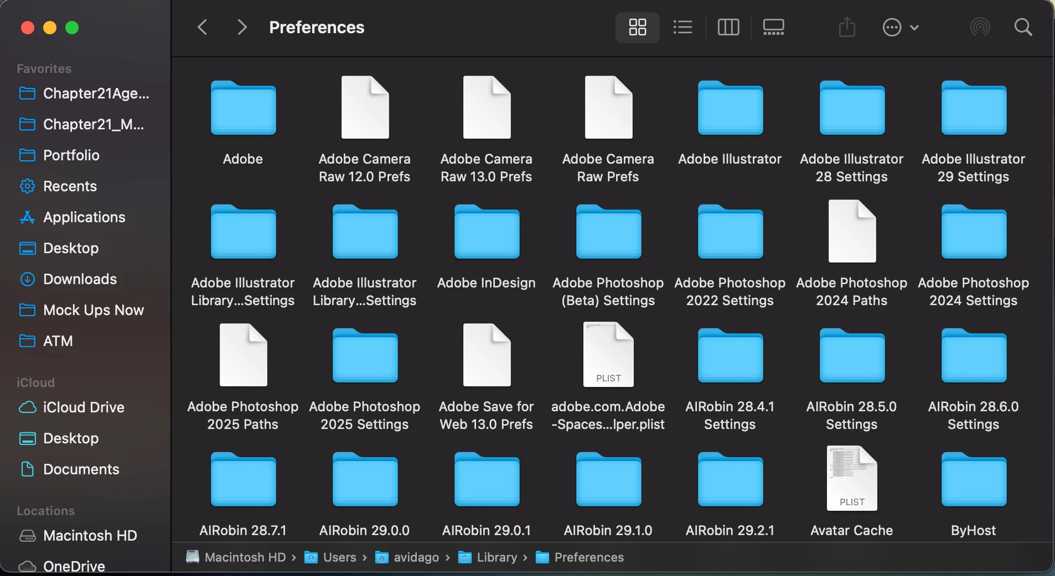Click the AirDrop toolbar icon
1055x576 pixels.
coord(980,27)
